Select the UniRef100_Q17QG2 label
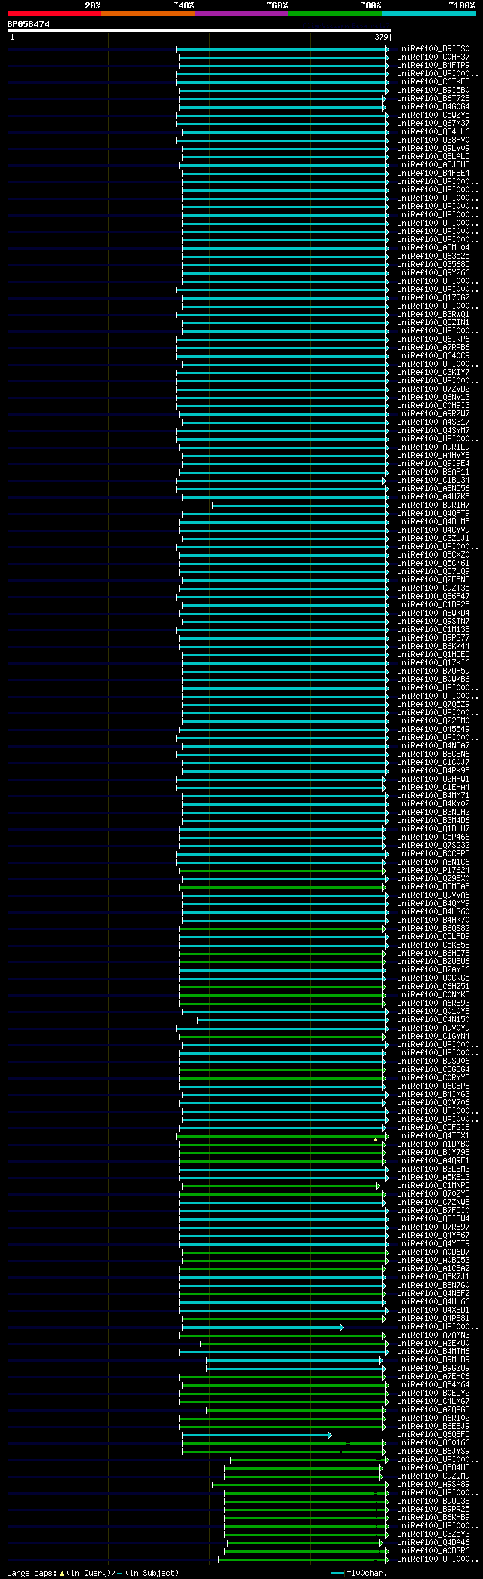Image resolution: width=483 pixels, height=1579 pixels. (433, 297)
